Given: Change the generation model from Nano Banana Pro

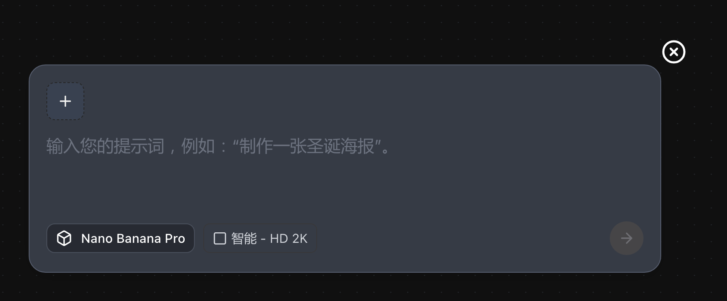Looking at the screenshot, I should coord(121,238).
